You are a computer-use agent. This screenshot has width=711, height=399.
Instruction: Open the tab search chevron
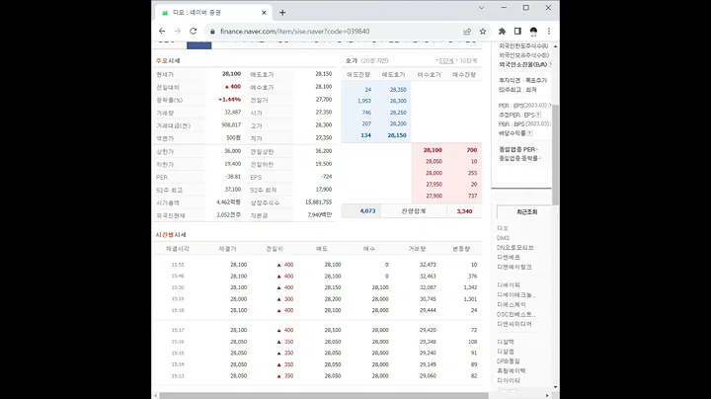tap(482, 8)
